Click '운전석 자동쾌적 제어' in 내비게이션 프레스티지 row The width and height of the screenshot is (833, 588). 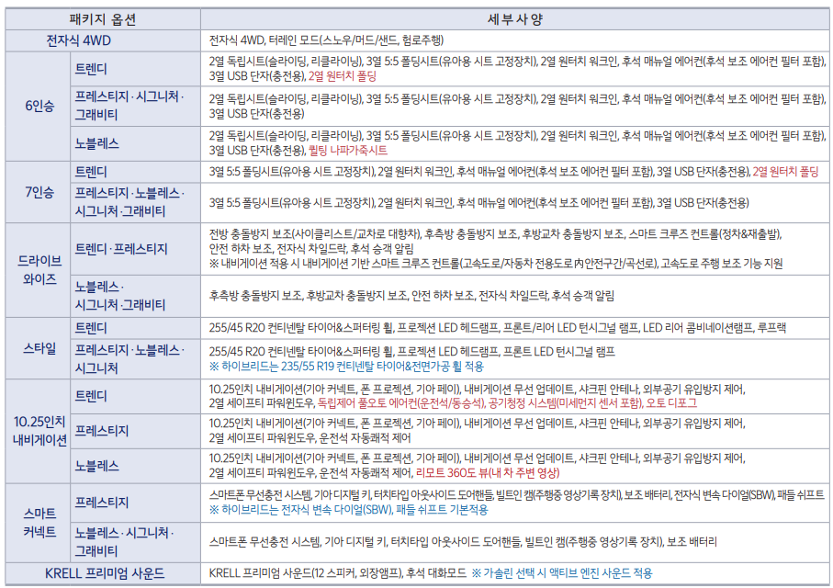[x=365, y=438]
